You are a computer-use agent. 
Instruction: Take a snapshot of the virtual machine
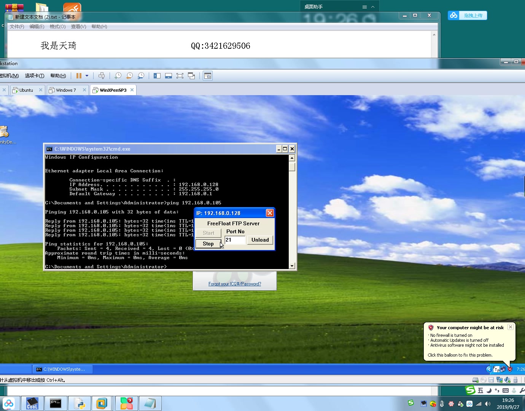tap(118, 76)
